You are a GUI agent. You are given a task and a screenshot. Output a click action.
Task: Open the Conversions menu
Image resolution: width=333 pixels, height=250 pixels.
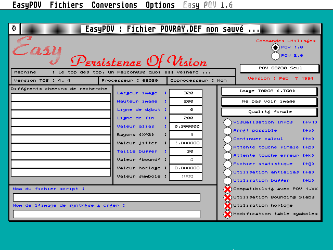pos(114,5)
